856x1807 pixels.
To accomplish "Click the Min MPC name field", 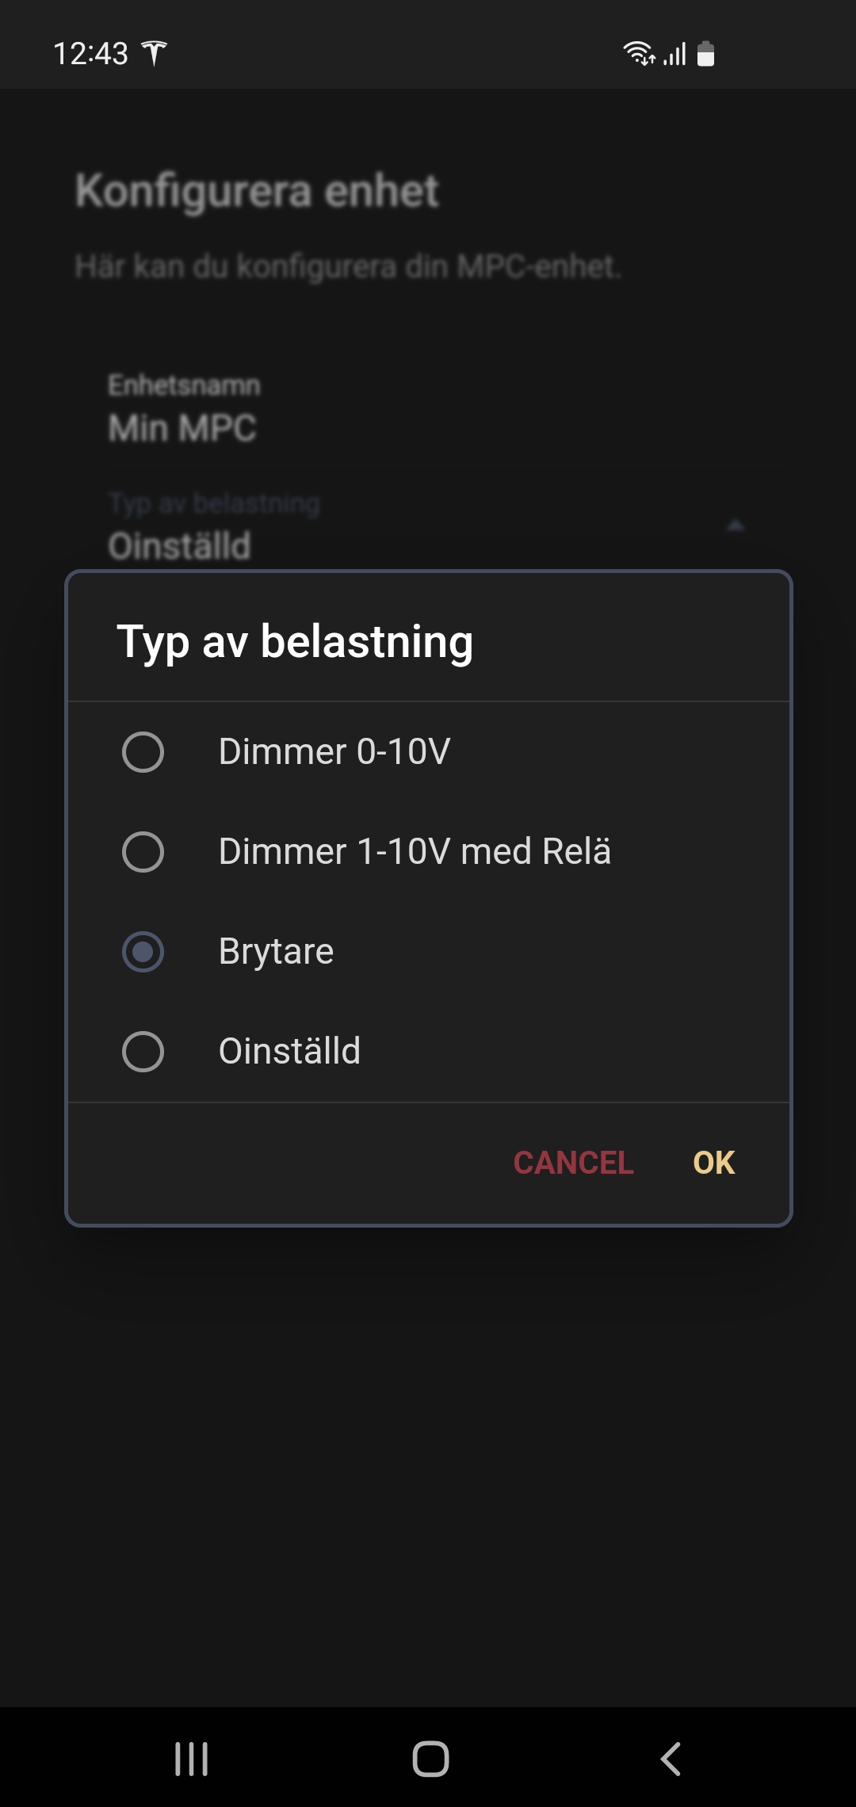I will (428, 410).
